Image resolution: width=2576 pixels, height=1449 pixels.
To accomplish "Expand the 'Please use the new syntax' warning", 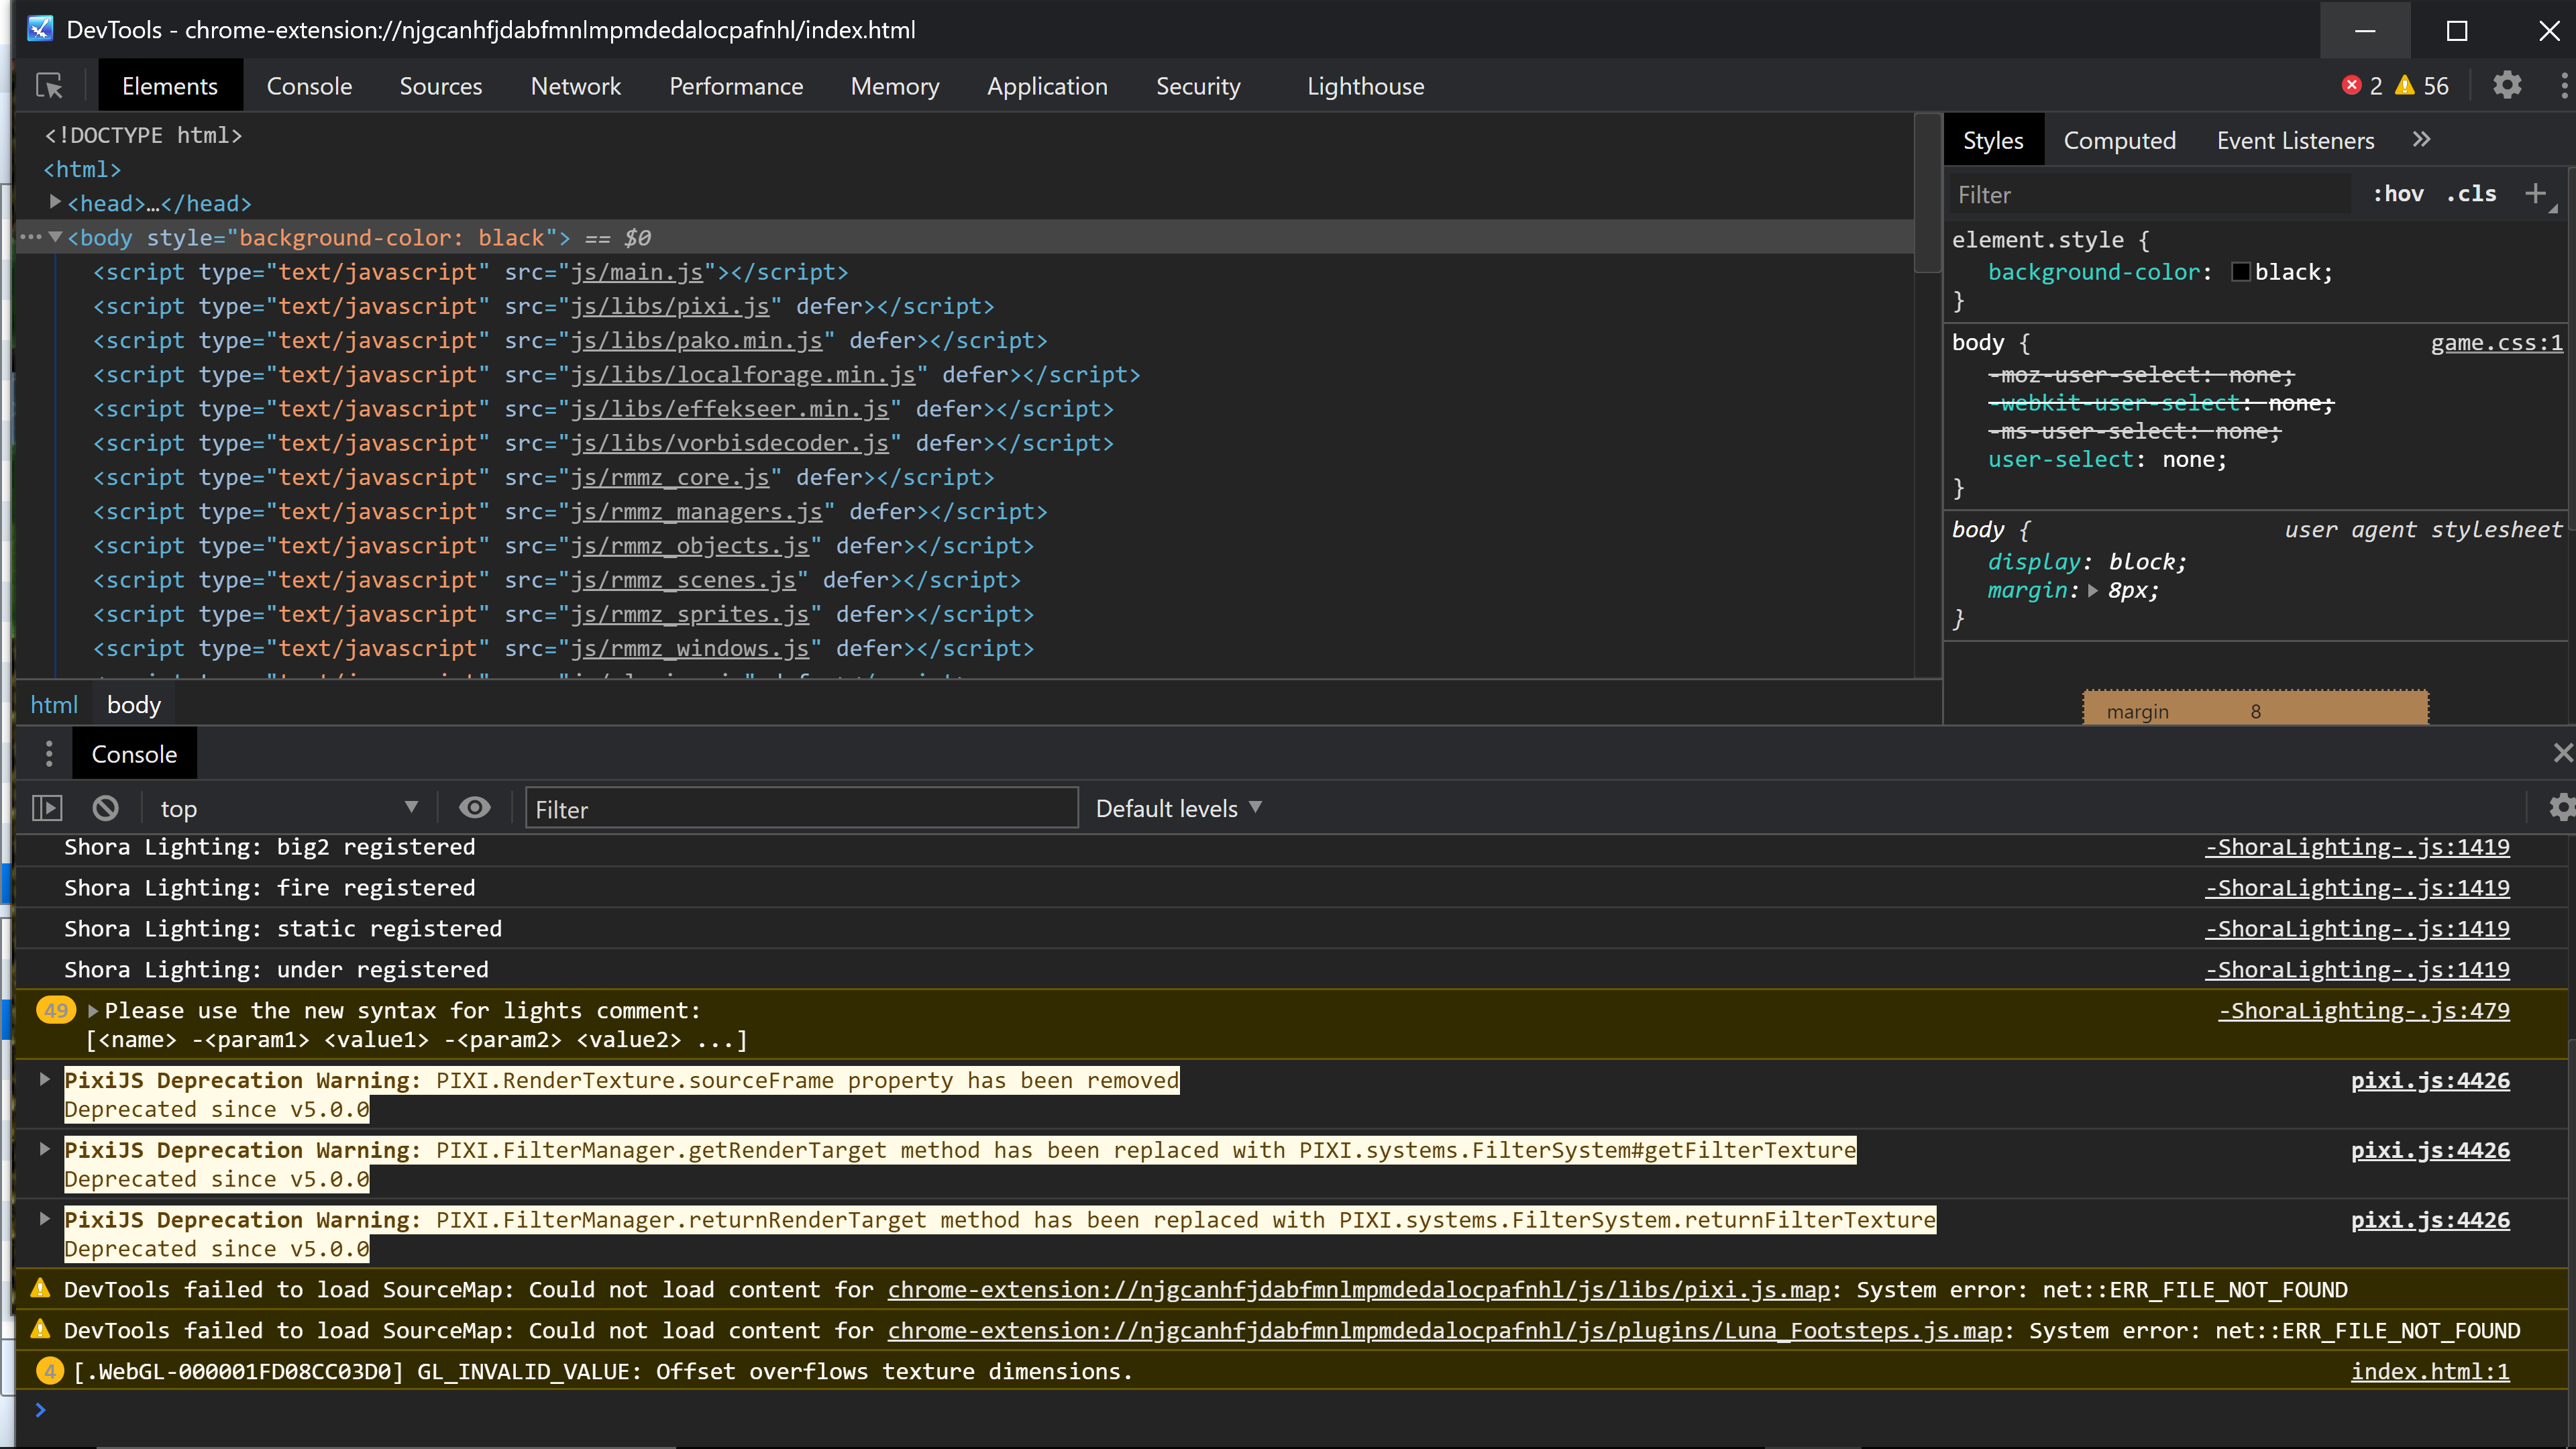I will pos(93,1011).
